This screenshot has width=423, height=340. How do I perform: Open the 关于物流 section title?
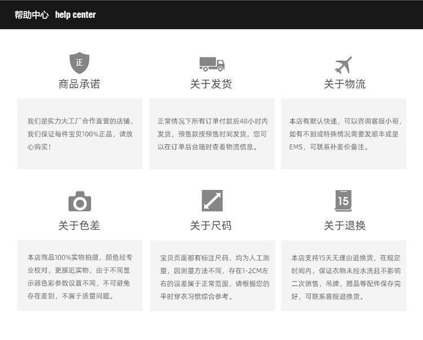344,84
